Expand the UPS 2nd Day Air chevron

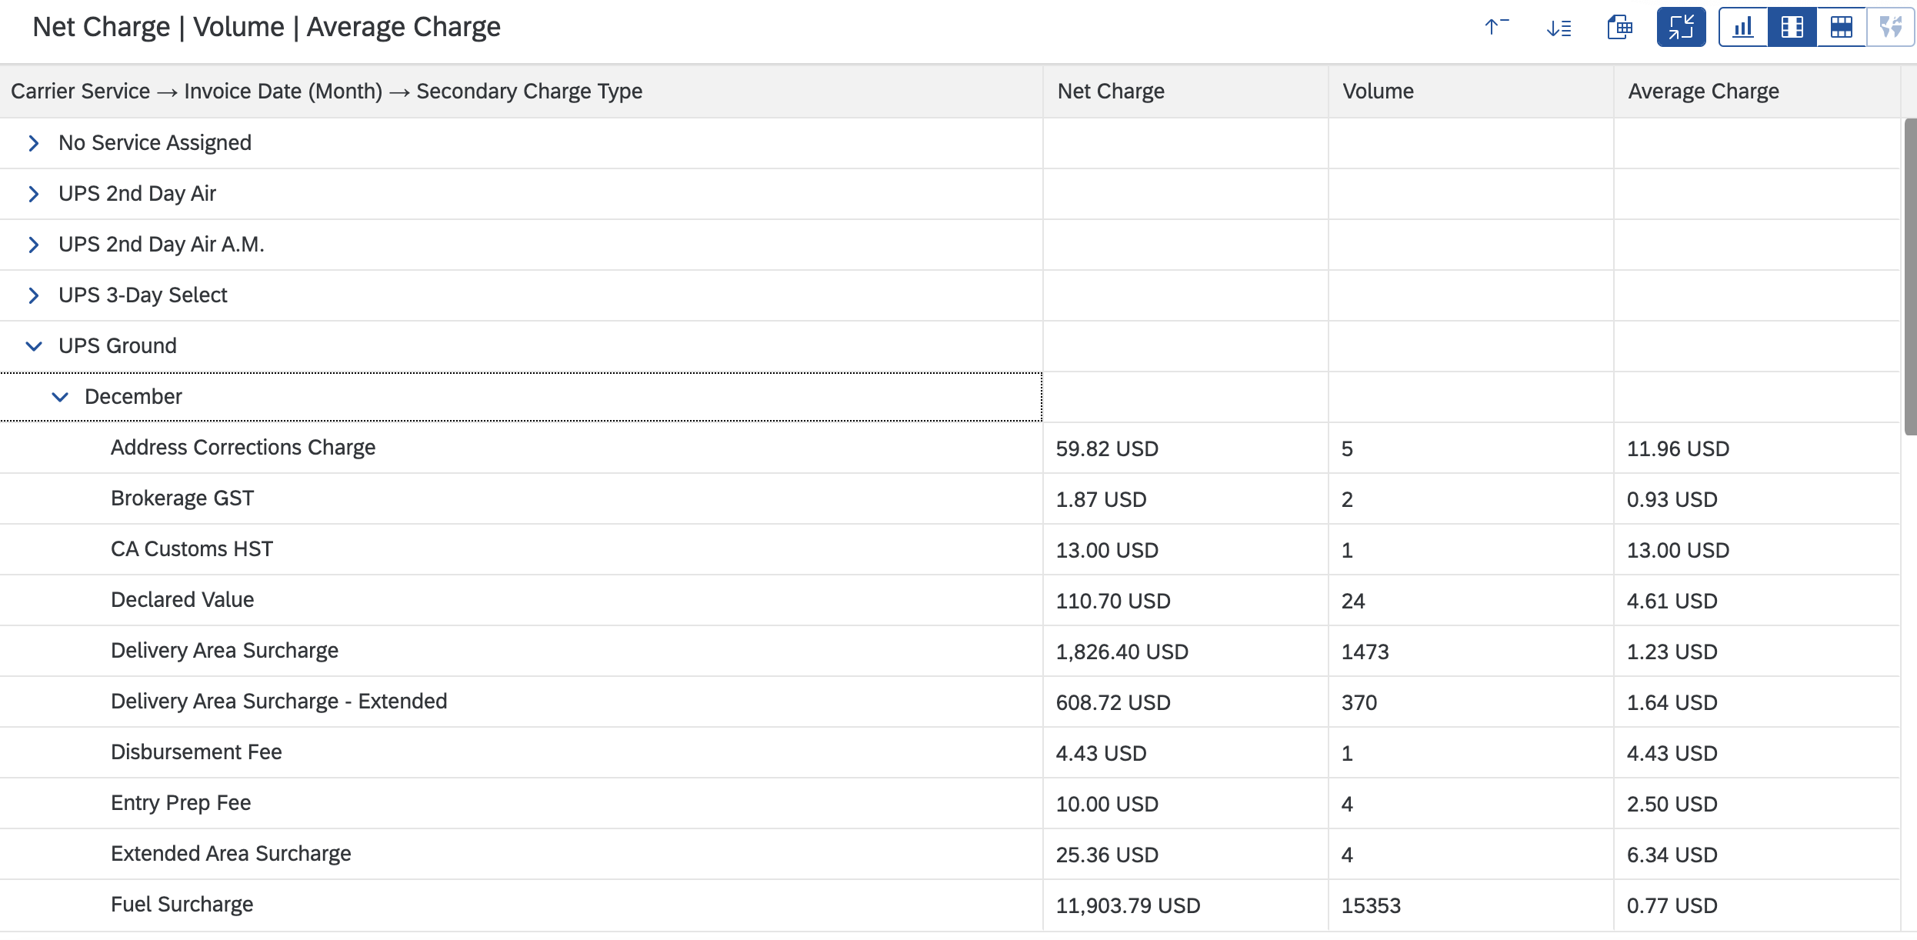33,194
